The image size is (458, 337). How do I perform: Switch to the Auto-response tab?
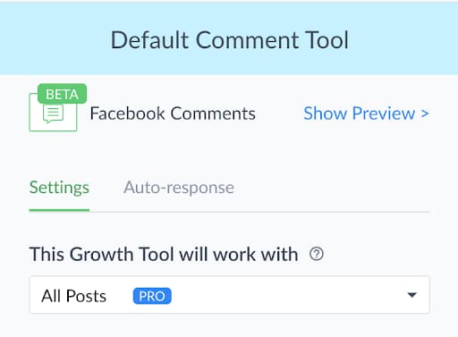pyautogui.click(x=179, y=188)
